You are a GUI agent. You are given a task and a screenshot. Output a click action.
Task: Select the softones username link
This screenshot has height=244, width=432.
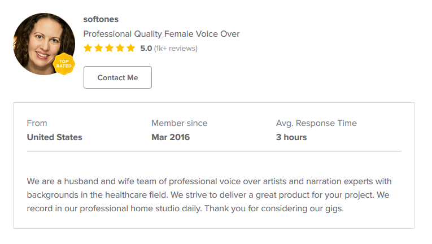coord(101,19)
